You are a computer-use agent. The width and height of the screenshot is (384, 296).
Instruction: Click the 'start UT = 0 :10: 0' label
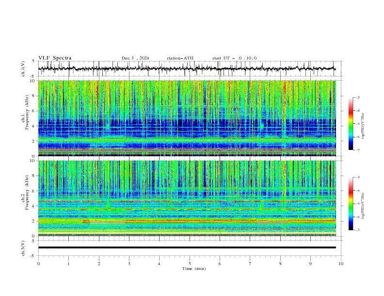click(x=234, y=58)
